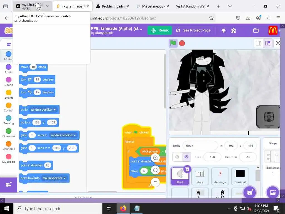285x214 pixels.
Task: Open the go to random position dropdown
Action: [x=43, y=110]
